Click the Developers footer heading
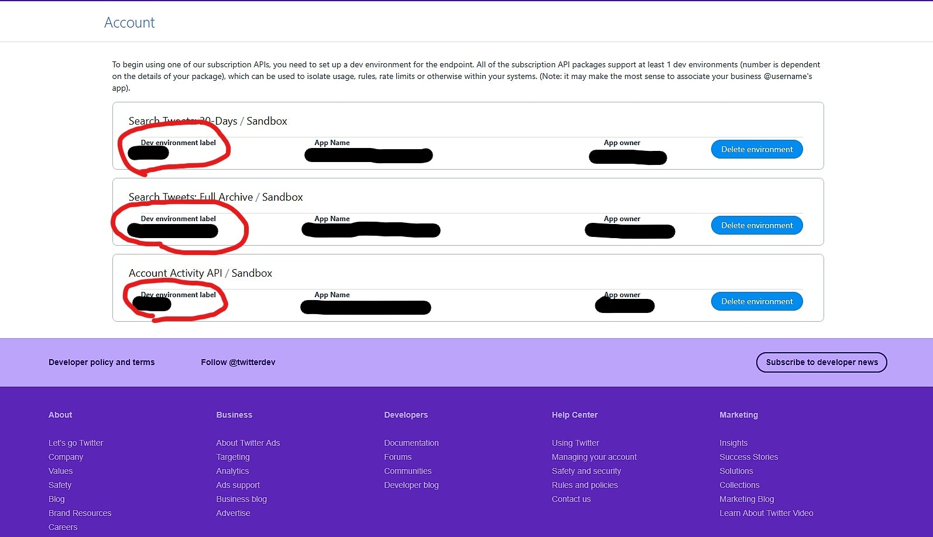 406,415
